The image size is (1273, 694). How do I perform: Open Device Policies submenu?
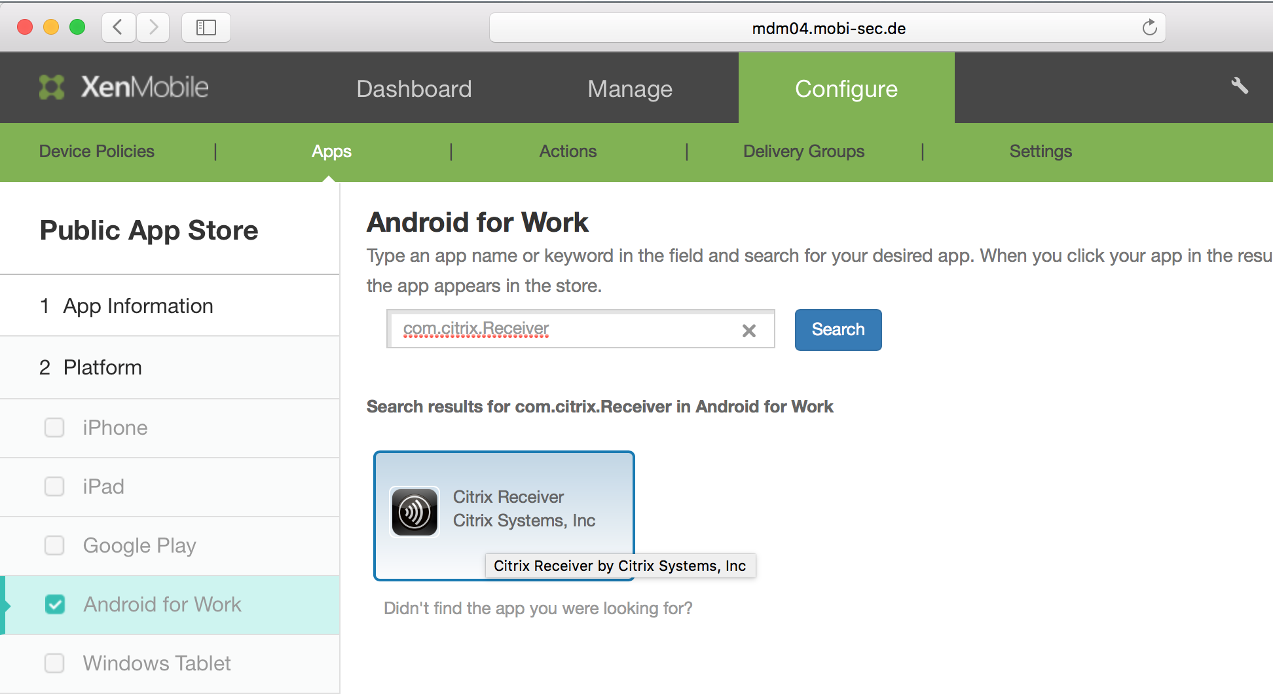[x=97, y=151]
